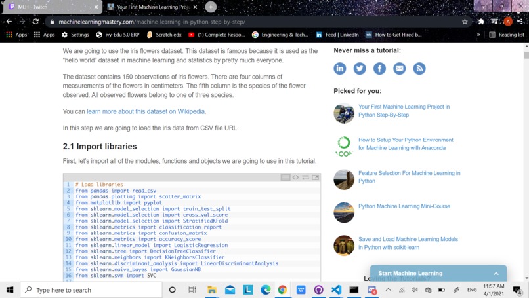This screenshot has height=298, width=529.
Task: Close the MLH Twitch tab
Action: point(96,7)
